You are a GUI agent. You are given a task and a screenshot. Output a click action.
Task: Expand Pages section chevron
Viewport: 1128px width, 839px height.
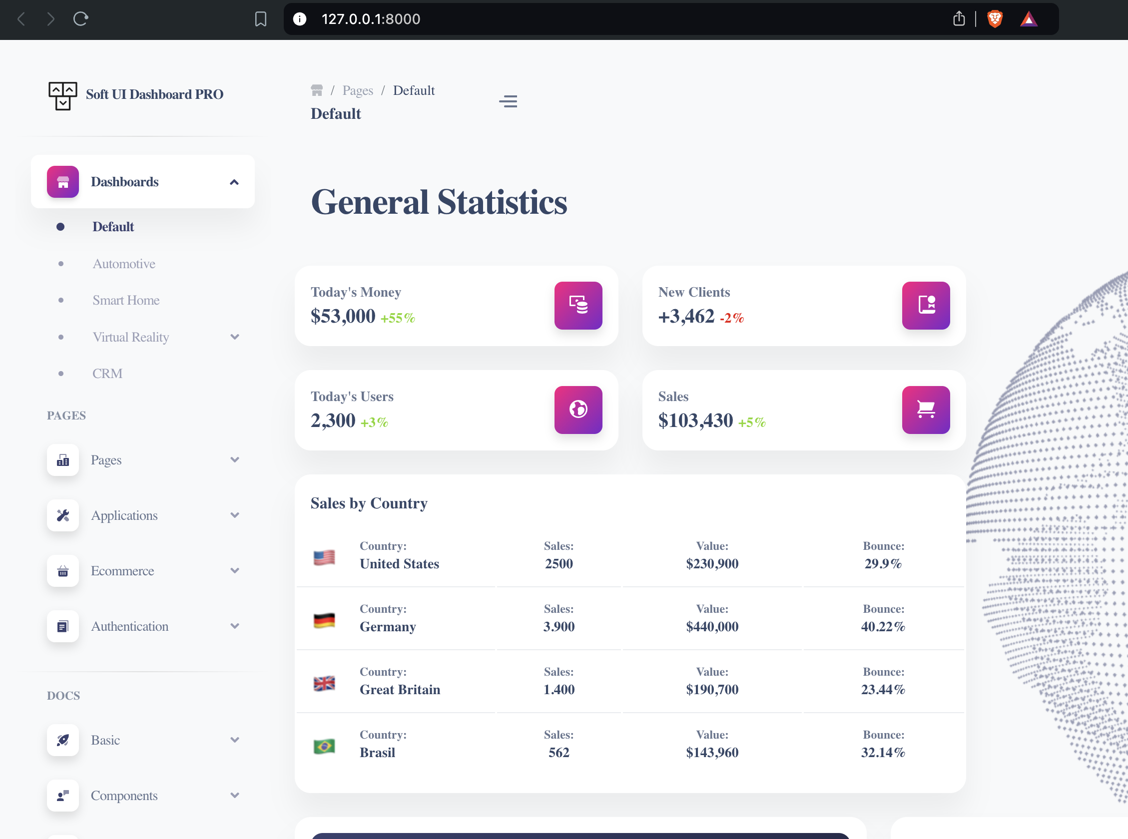[235, 460]
